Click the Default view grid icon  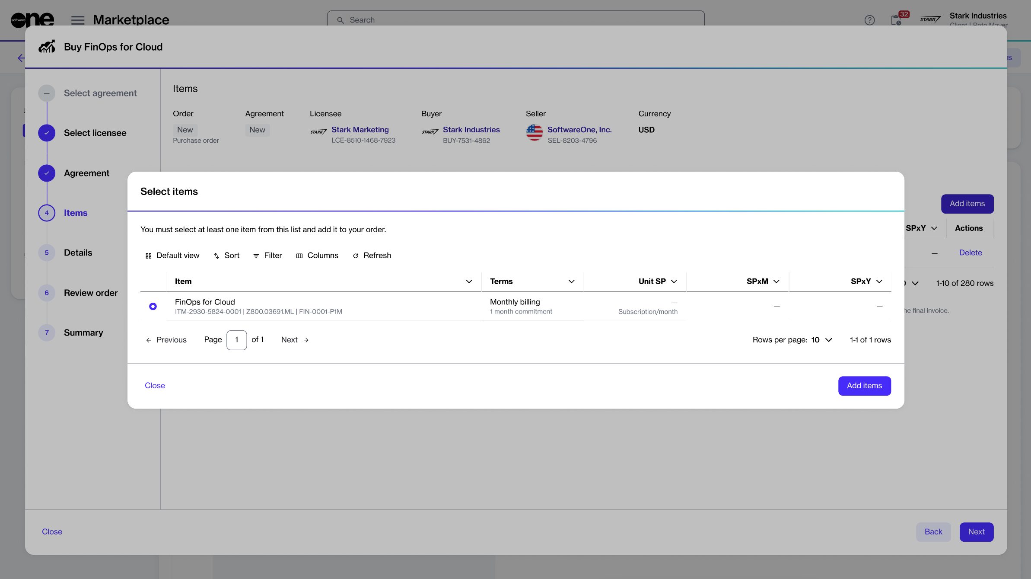coord(149,256)
